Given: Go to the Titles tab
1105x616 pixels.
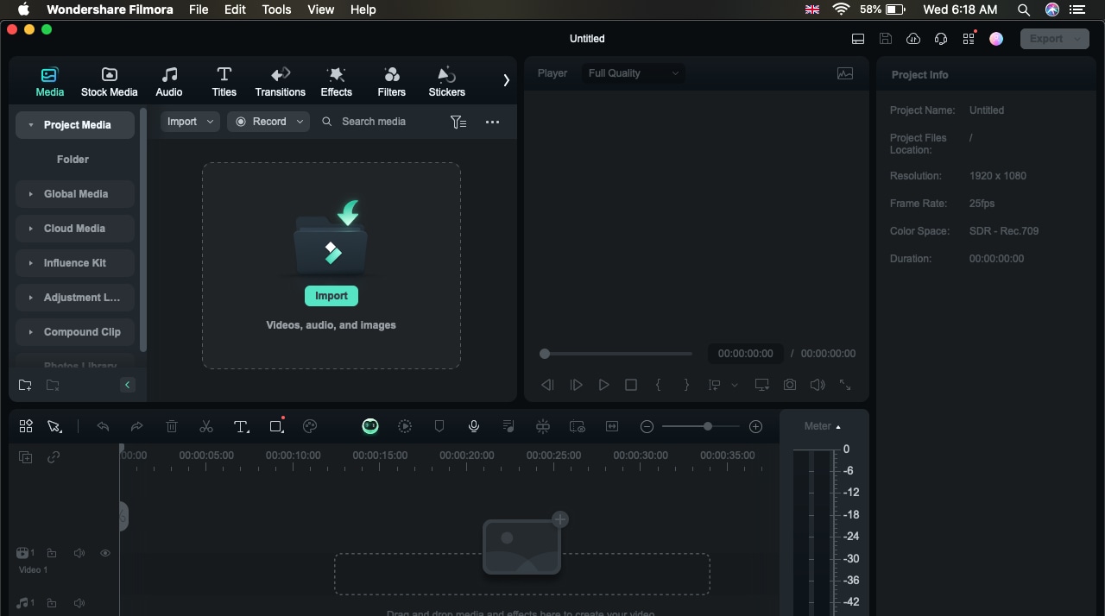Looking at the screenshot, I should 224,82.
